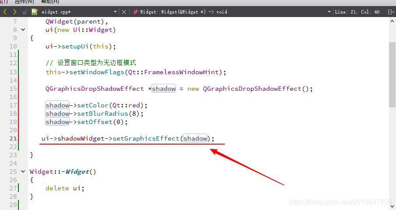Click the italic Widget destructor name on line 25

tap(77, 172)
